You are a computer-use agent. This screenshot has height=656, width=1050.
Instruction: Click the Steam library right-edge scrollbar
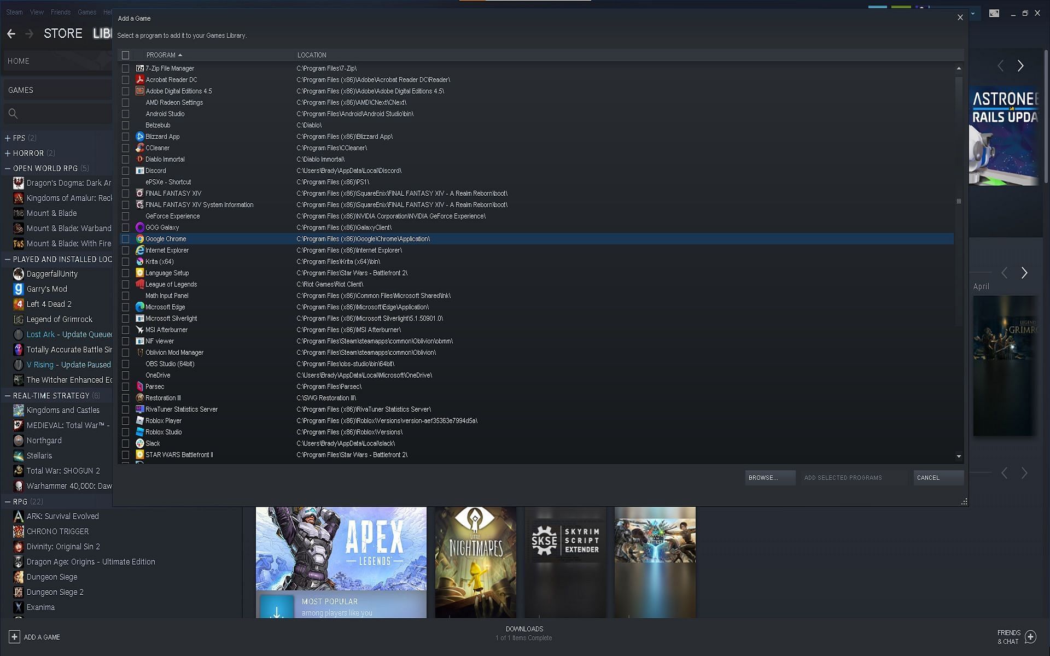1046,116
